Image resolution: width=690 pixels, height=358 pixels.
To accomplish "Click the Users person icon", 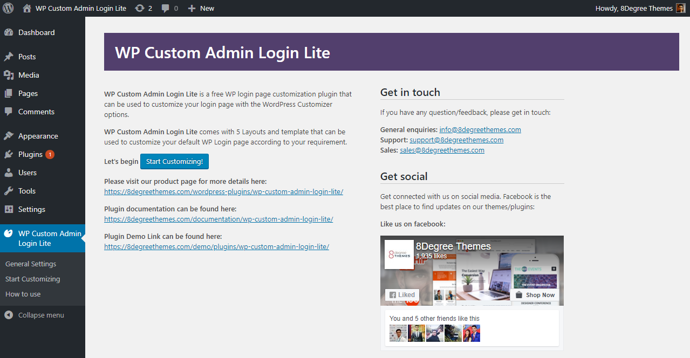I will coord(9,173).
